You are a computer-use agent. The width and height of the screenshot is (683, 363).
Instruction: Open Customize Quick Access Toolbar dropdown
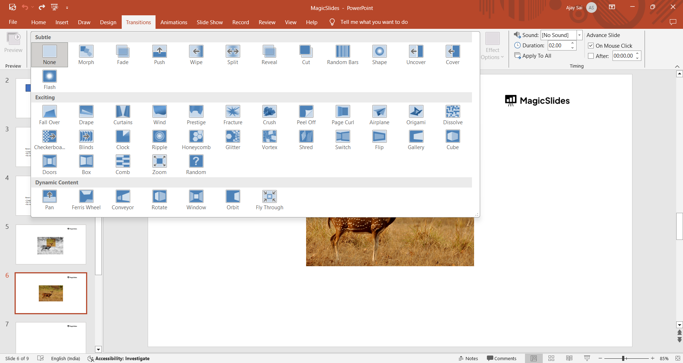pyautogui.click(x=67, y=7)
